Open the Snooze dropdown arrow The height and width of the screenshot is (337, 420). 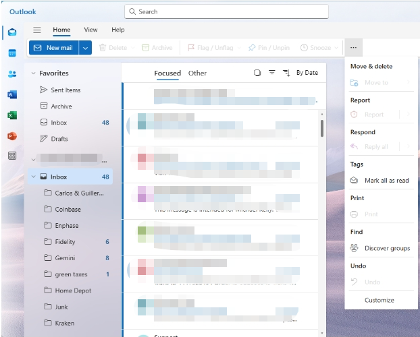coord(336,48)
